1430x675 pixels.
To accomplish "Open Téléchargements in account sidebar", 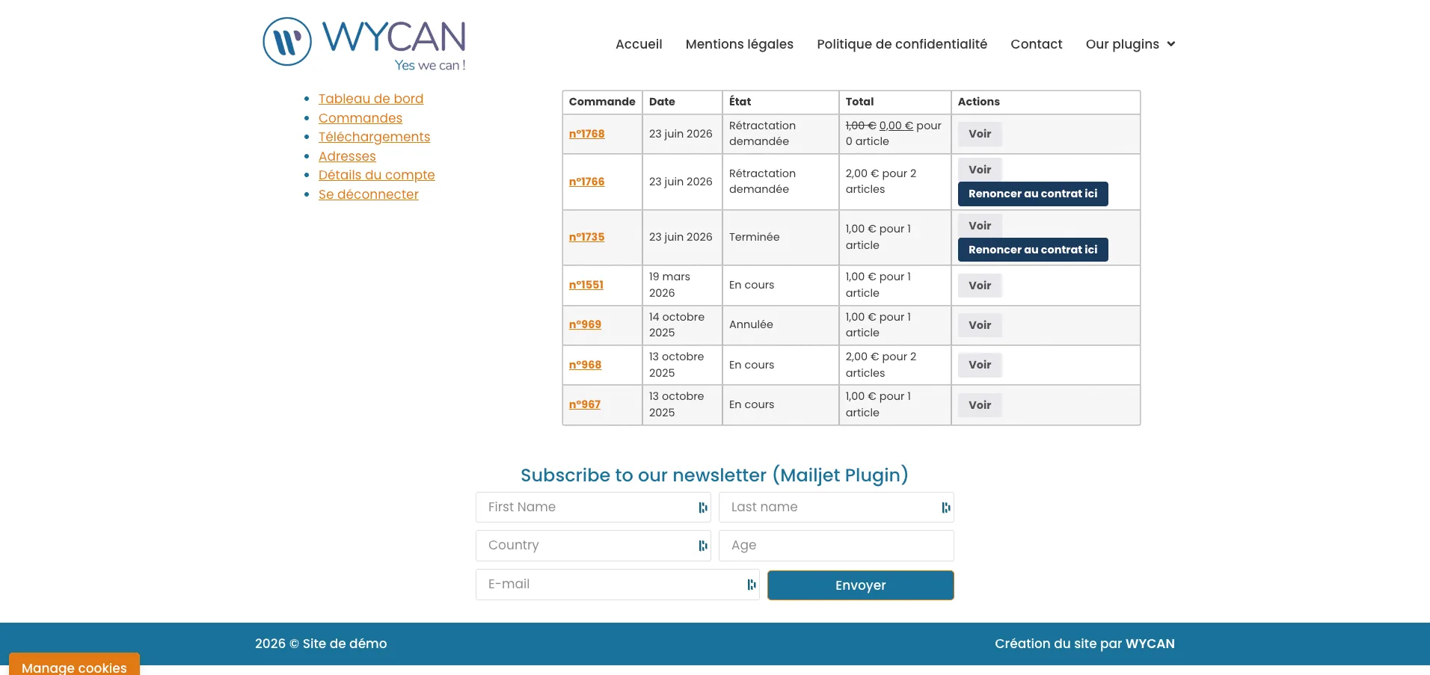I will coord(374,137).
